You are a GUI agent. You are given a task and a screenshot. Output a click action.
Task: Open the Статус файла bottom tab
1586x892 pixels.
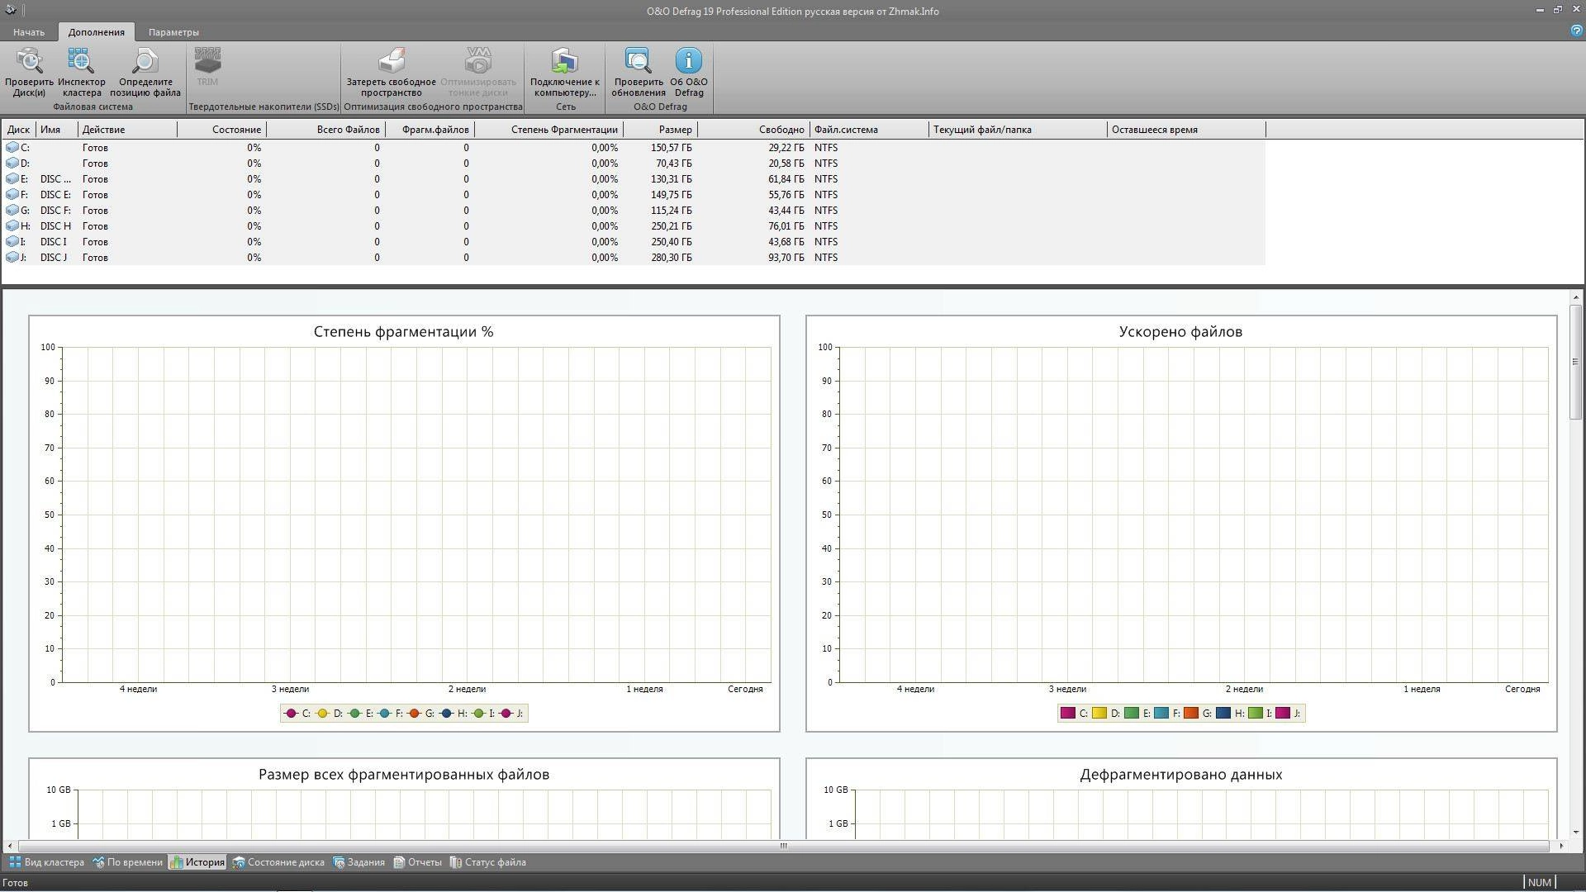point(487,862)
